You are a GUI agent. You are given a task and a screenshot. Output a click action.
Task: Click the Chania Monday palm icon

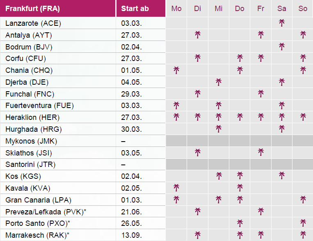pyautogui.click(x=176, y=70)
